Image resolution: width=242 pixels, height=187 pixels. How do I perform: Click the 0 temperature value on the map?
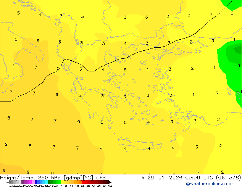pos(232,13)
